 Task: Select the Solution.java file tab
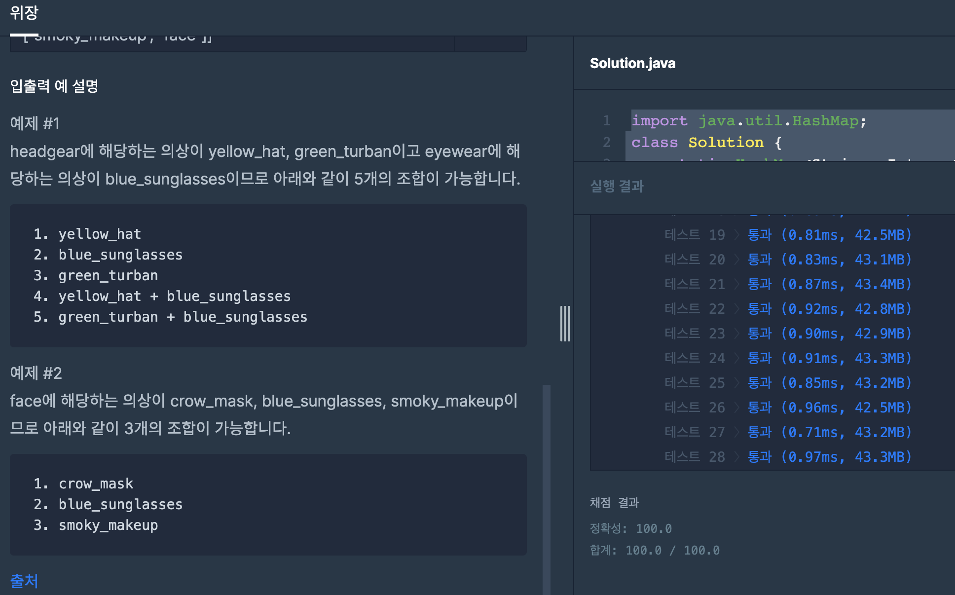632,63
